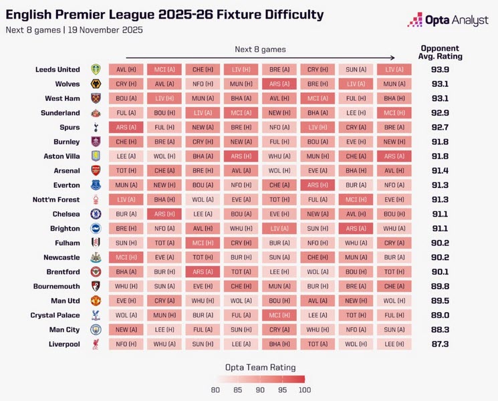Click the Spurs club crest
This screenshot has height=401, width=498.
(x=94, y=127)
